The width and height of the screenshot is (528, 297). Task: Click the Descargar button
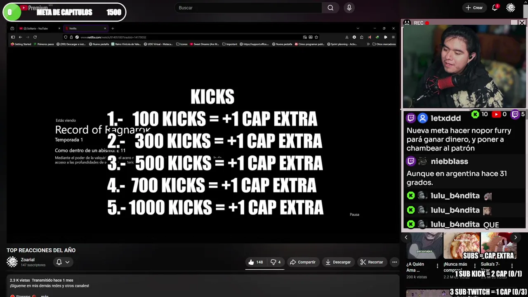click(x=338, y=262)
